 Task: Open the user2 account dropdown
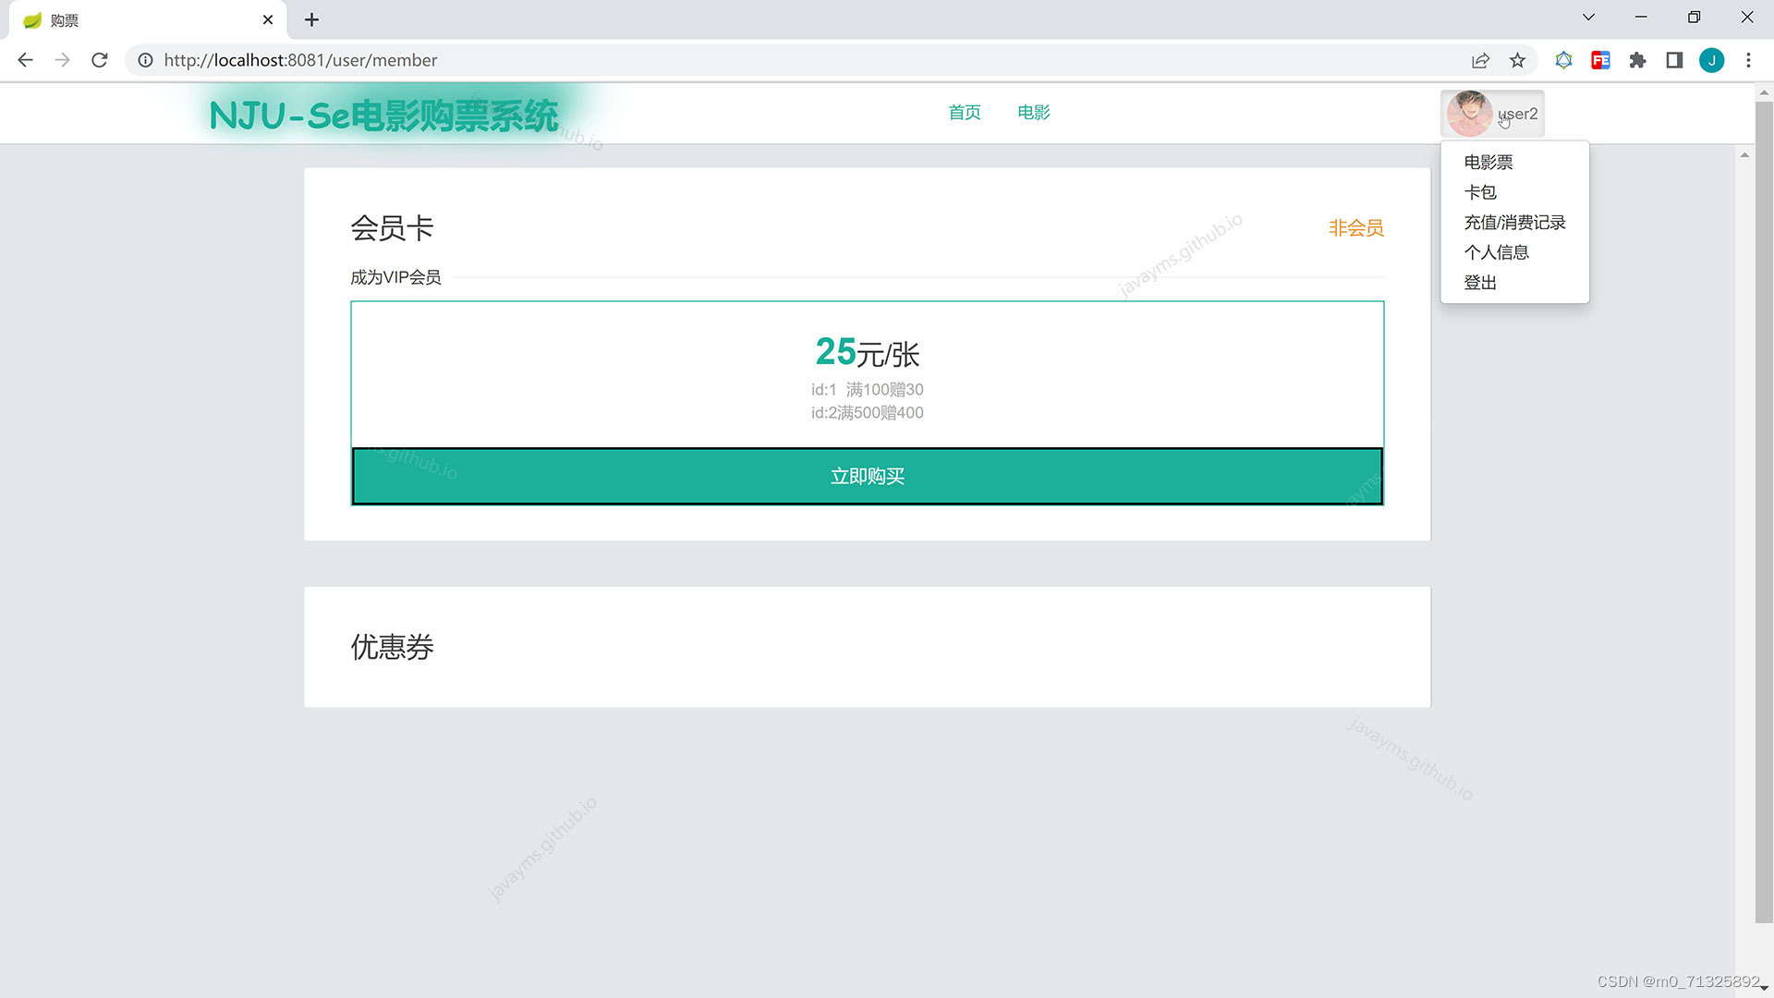[x=1518, y=114]
